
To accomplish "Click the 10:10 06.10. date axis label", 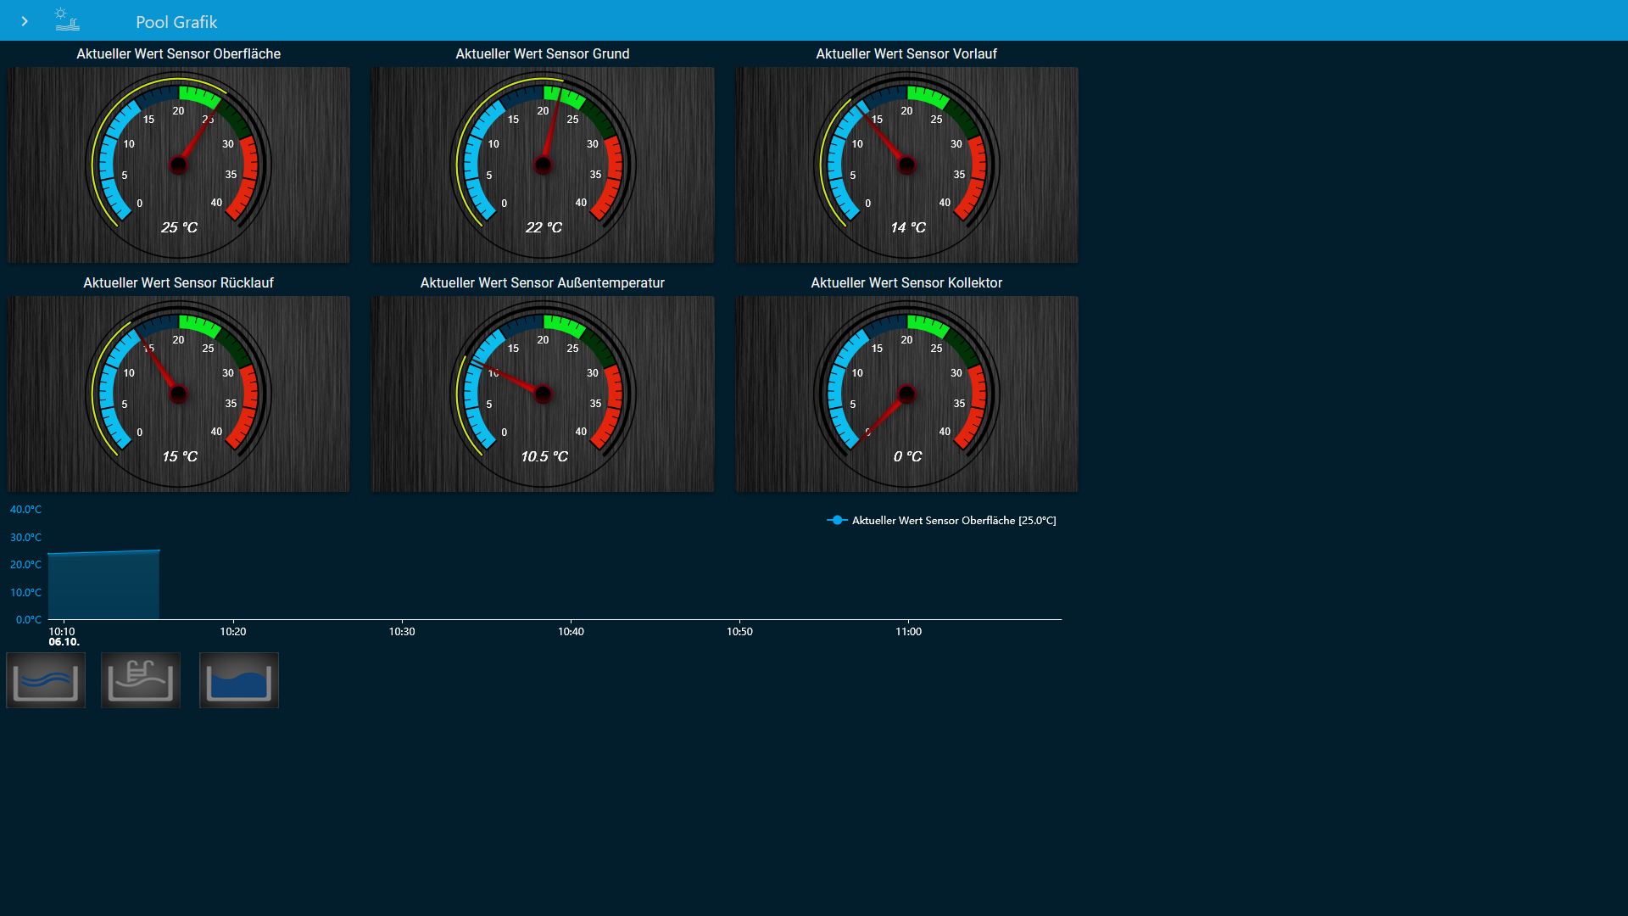I will [x=63, y=636].
